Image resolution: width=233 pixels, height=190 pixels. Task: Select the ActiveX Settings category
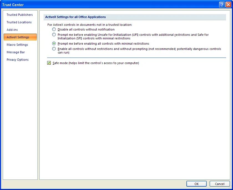[x=20, y=37]
